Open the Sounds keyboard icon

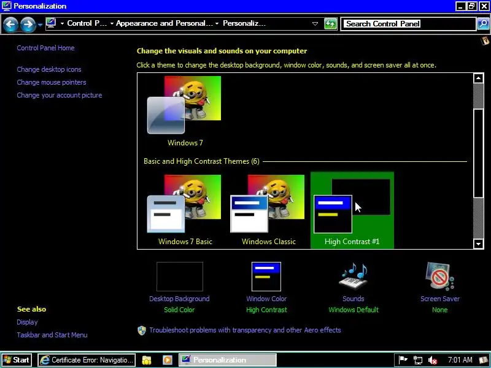[x=354, y=276]
